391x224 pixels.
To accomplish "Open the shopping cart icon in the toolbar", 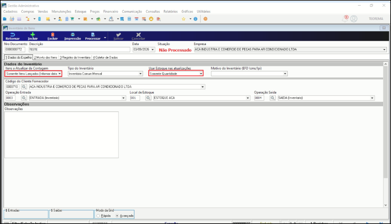I will point(72,19).
